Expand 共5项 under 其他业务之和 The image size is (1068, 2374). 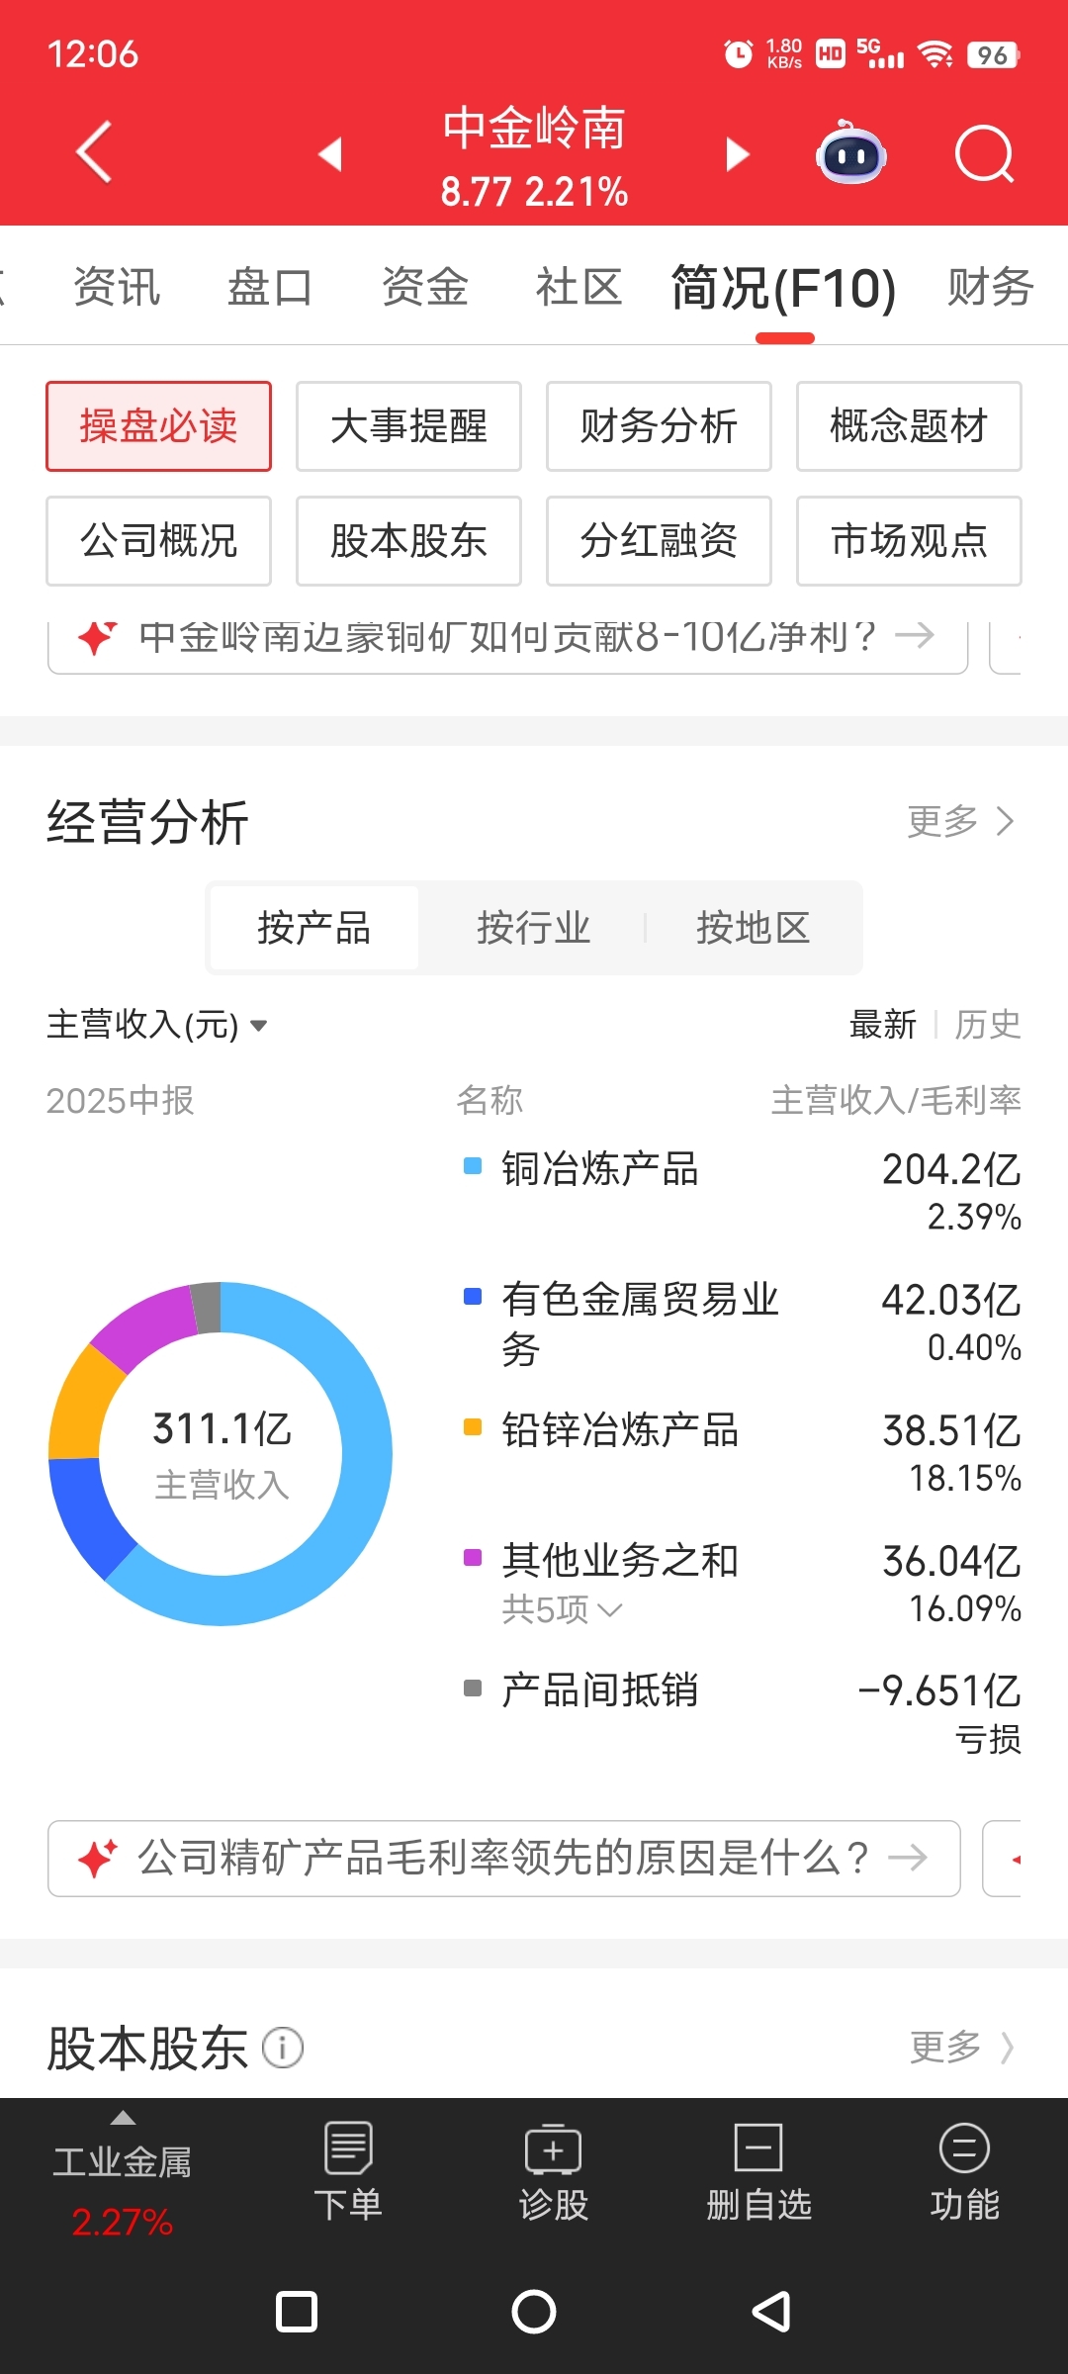[x=561, y=1610]
